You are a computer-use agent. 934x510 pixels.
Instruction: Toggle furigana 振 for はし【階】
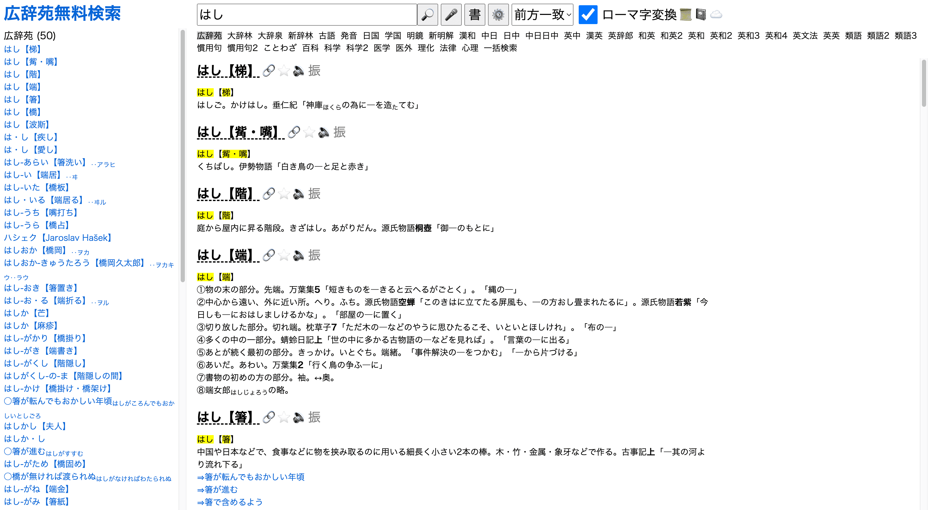pyautogui.click(x=314, y=194)
